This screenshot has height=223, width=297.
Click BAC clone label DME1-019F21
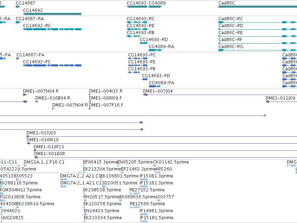(49, 147)
